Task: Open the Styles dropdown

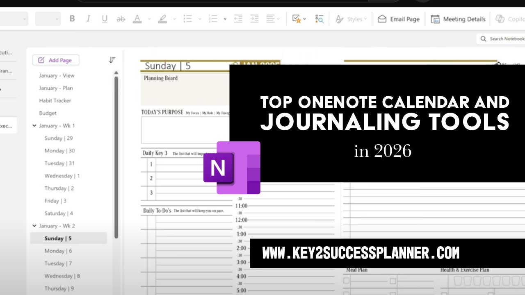Action: pyautogui.click(x=351, y=19)
